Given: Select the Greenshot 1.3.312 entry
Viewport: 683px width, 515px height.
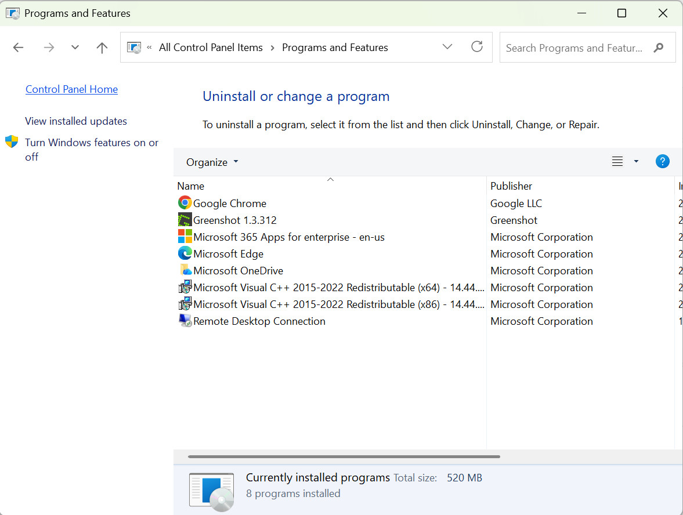Looking at the screenshot, I should (x=235, y=220).
